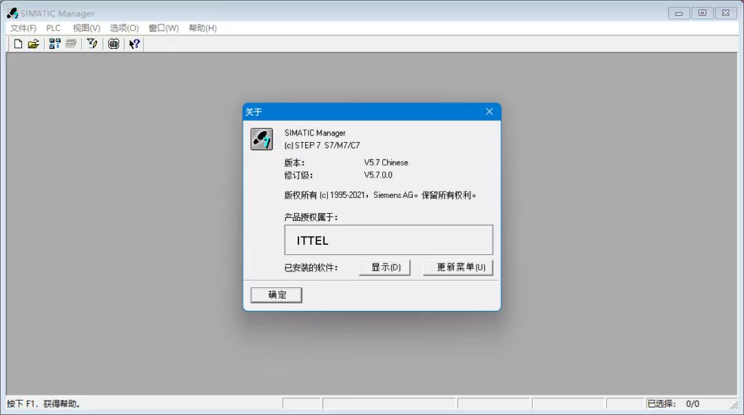
Task: Click the context help arrow-question icon
Action: coord(134,44)
